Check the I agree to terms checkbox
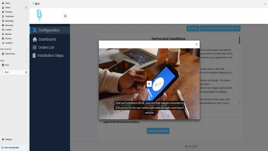This screenshot has width=268, height=151. point(100,122)
